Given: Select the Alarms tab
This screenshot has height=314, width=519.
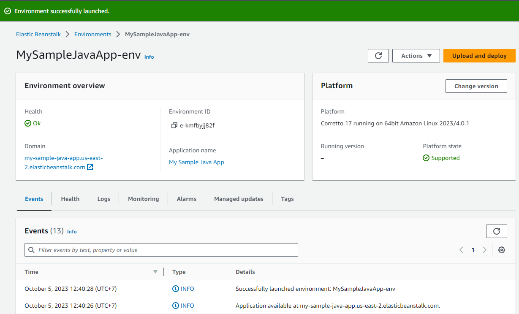Looking at the screenshot, I should (187, 199).
